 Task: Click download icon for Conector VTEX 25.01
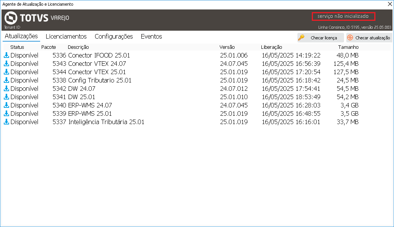(x=6, y=72)
